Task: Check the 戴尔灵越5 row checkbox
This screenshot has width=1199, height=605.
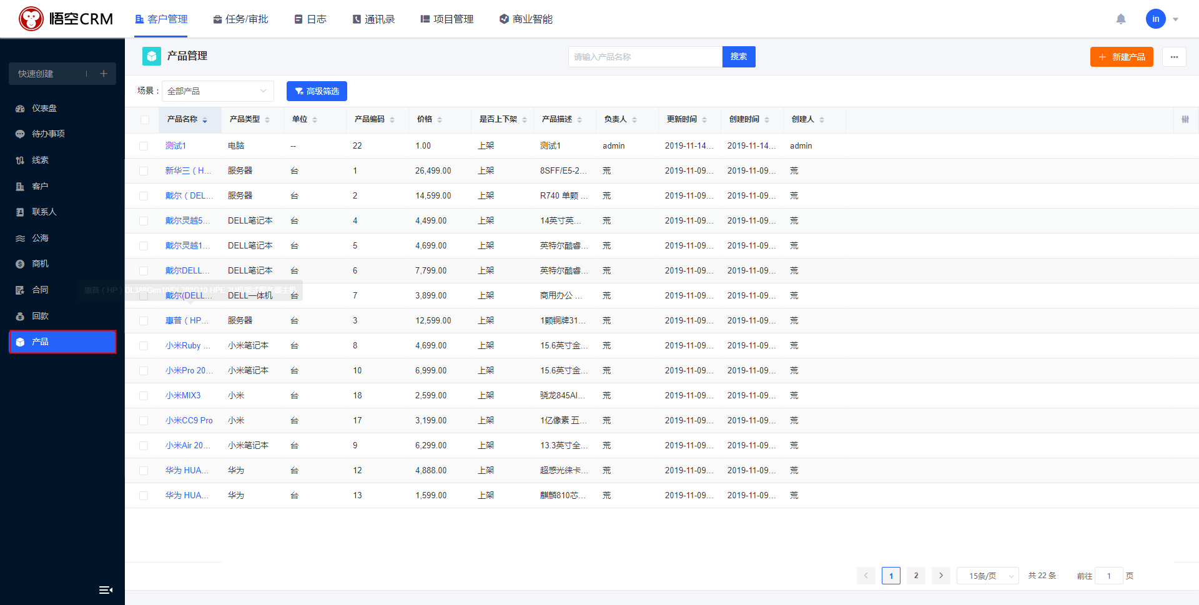Action: [x=144, y=221]
